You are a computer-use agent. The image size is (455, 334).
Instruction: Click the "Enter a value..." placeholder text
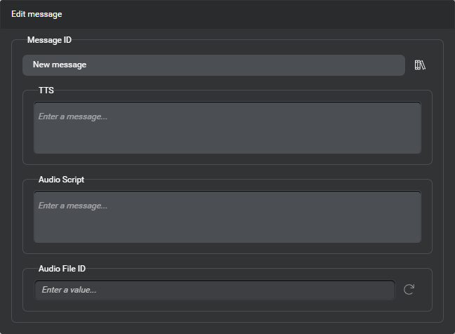pos(69,290)
